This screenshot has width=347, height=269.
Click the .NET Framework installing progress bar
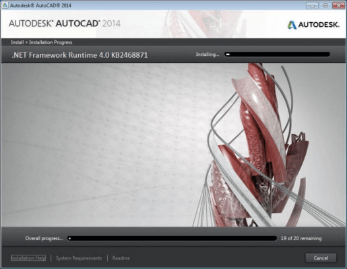pyautogui.click(x=277, y=54)
